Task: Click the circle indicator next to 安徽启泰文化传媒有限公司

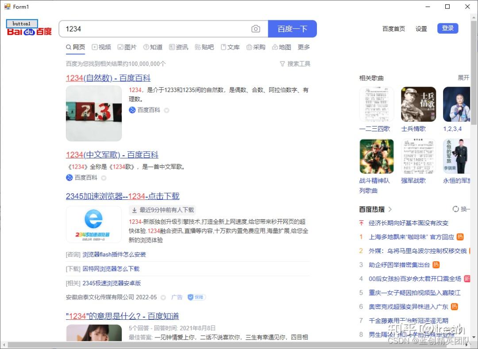Action: click(163, 297)
